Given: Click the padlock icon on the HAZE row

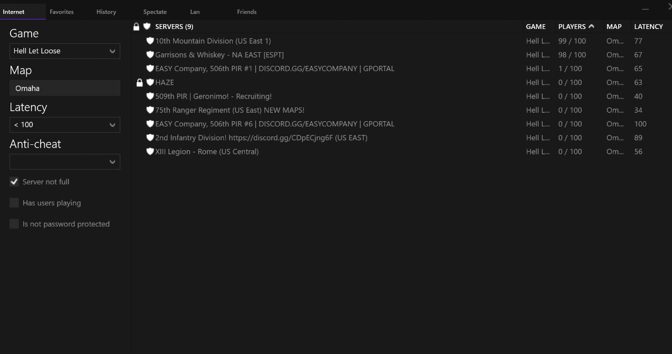Looking at the screenshot, I should click(139, 83).
